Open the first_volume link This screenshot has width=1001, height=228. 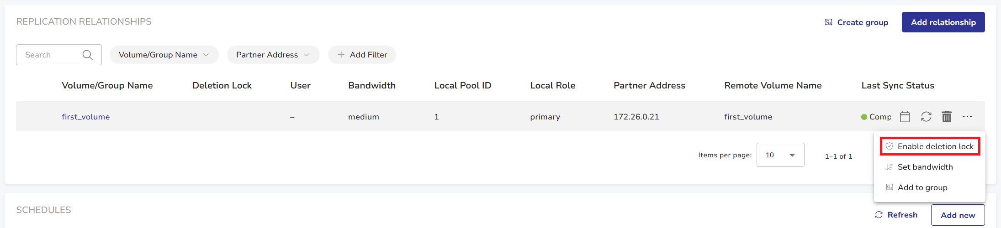(x=85, y=117)
